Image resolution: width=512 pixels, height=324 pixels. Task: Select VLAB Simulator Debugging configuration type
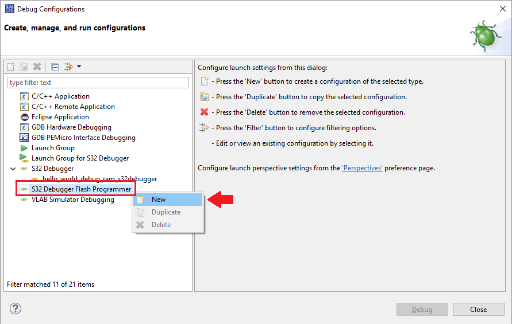pyautogui.click(x=72, y=200)
